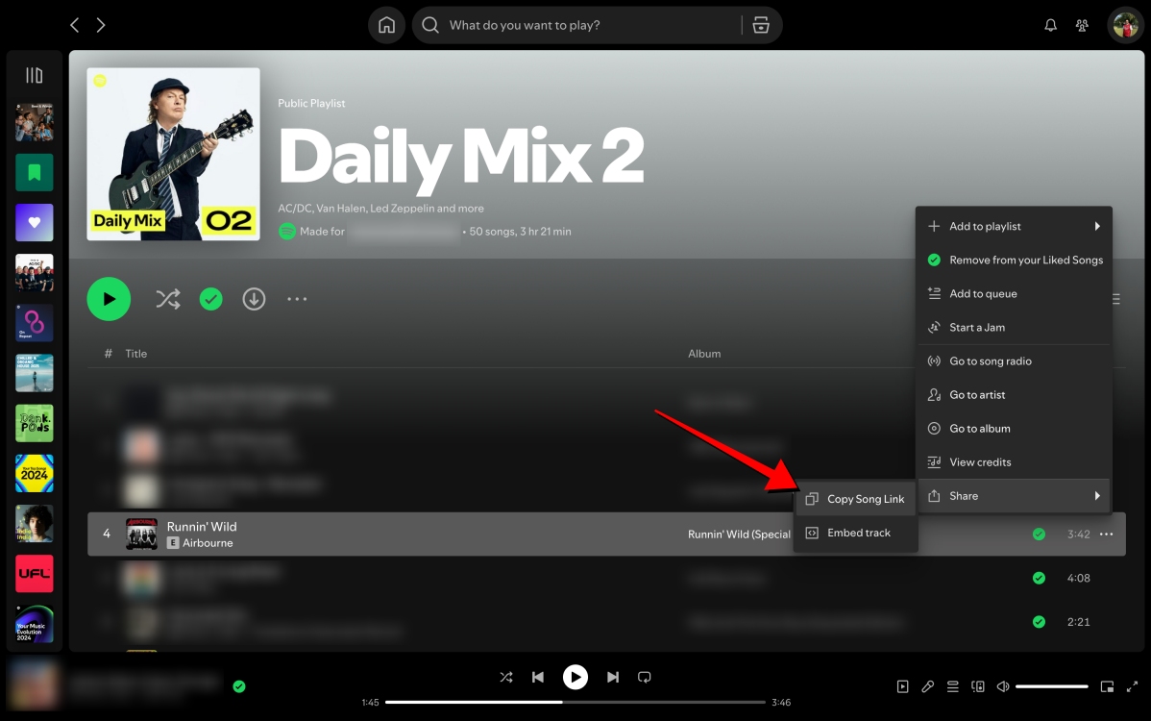
Task: Mute audio using the volume slider
Action: pos(1002,686)
